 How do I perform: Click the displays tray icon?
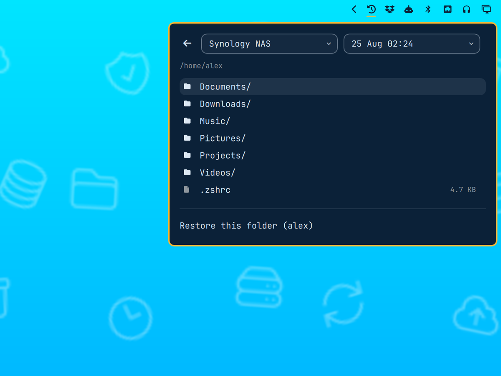[x=486, y=9]
